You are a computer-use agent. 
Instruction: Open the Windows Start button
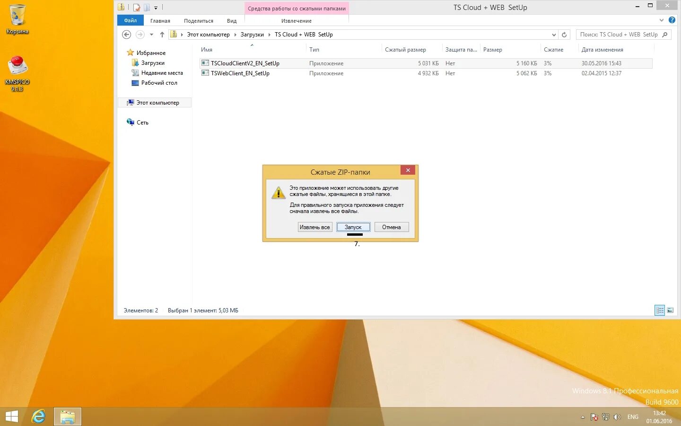coord(12,417)
